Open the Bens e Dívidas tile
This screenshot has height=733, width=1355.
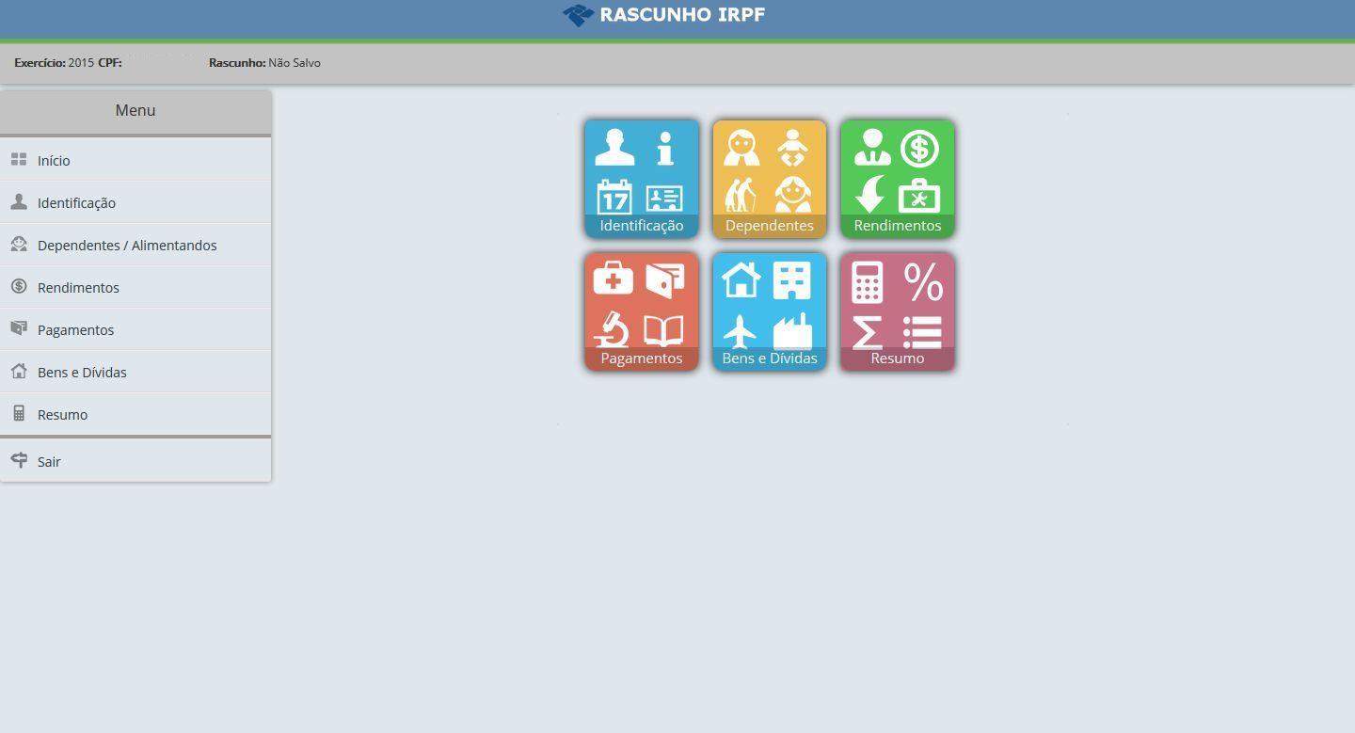770,311
